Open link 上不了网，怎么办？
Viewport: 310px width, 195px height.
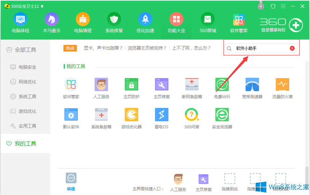(x=191, y=48)
